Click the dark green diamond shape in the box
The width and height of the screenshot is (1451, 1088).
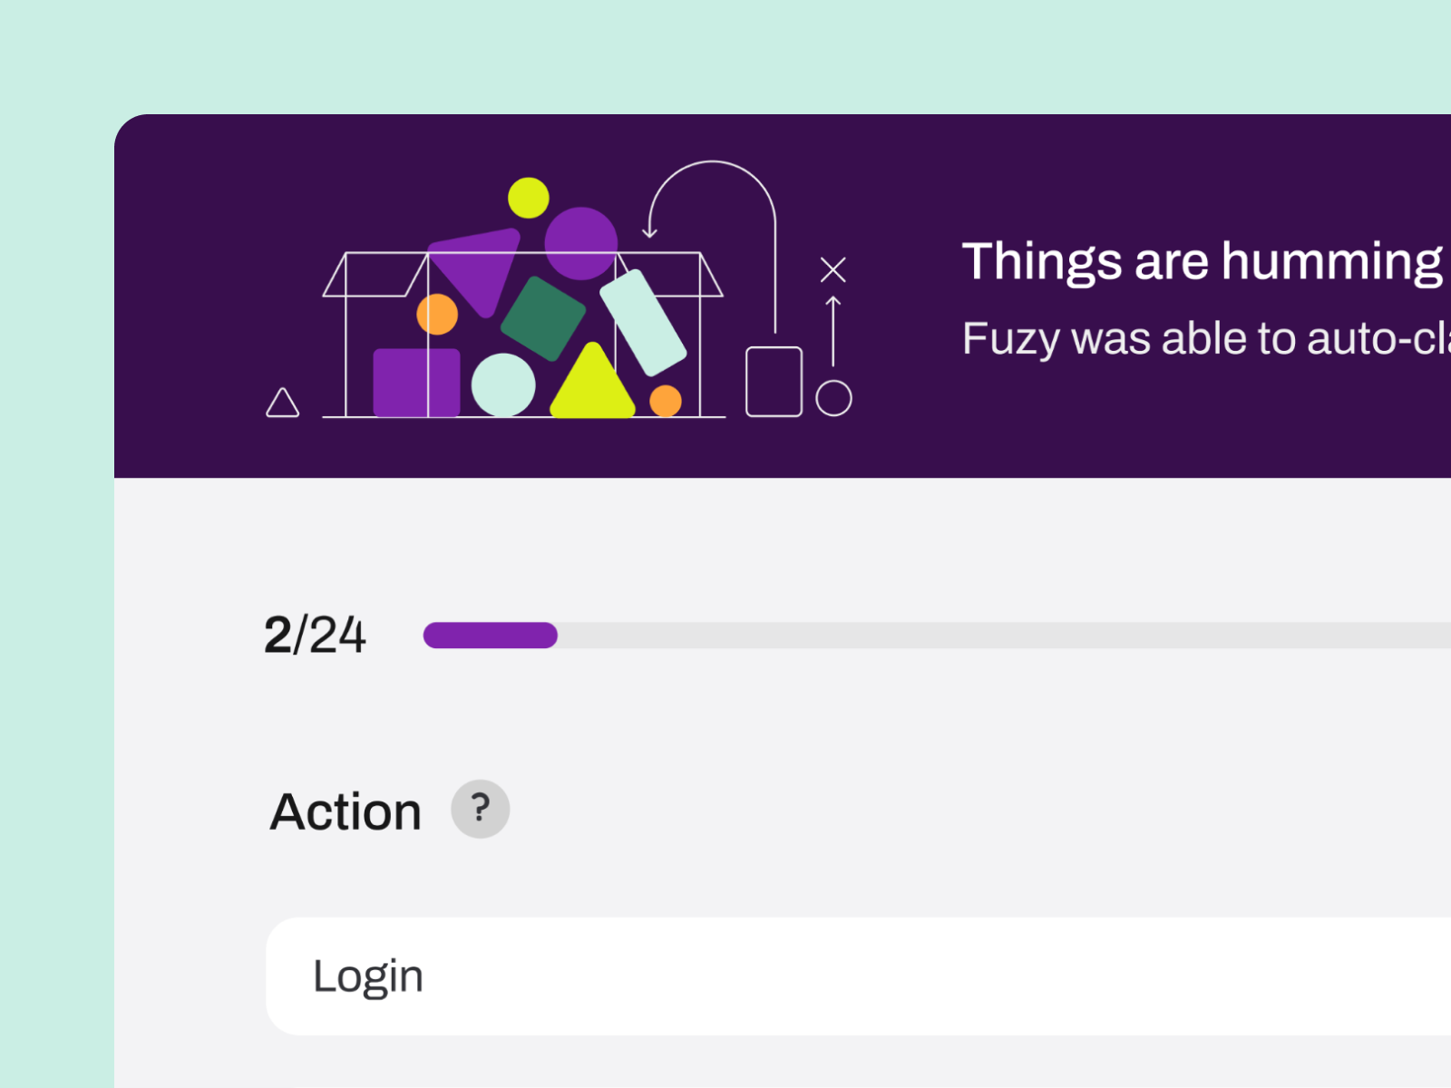pos(543,318)
